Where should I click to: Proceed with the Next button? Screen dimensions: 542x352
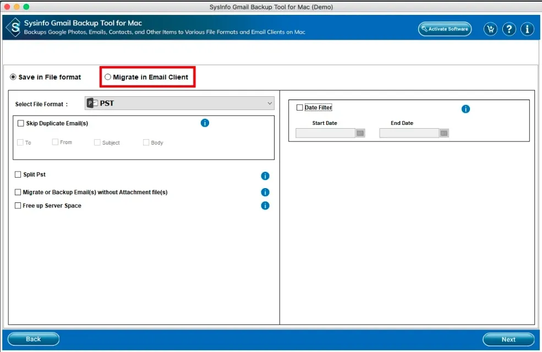point(508,339)
